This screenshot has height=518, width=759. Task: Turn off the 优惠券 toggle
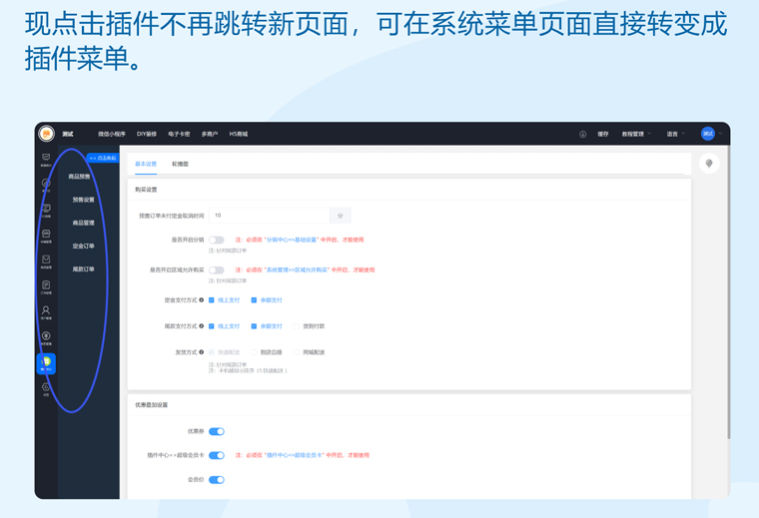point(217,431)
